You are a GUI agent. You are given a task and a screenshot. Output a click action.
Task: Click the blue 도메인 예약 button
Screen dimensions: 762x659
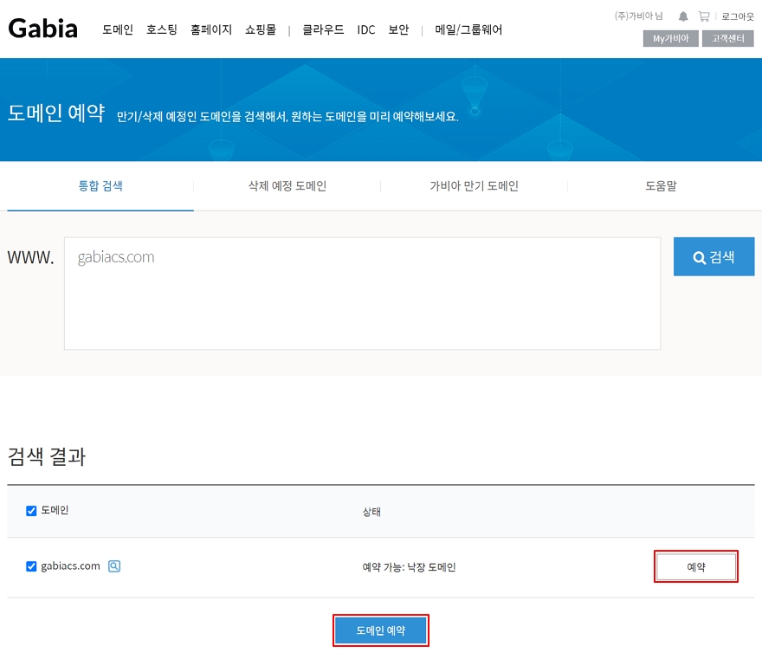click(380, 630)
